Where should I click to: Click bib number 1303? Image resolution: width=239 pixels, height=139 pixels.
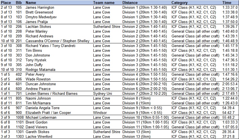pos(20,136)
